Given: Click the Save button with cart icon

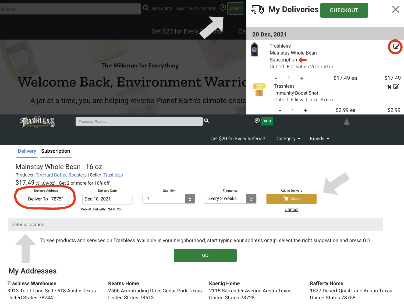Looking at the screenshot, I should tap(291, 199).
